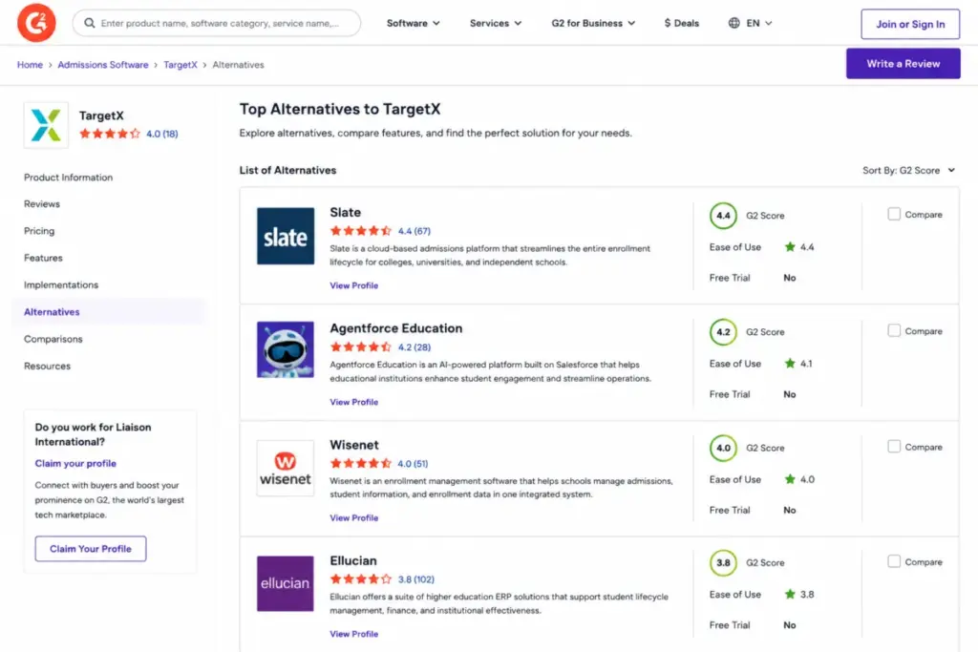
Task: Open Wisenet's View Profile link
Action: [353, 518]
